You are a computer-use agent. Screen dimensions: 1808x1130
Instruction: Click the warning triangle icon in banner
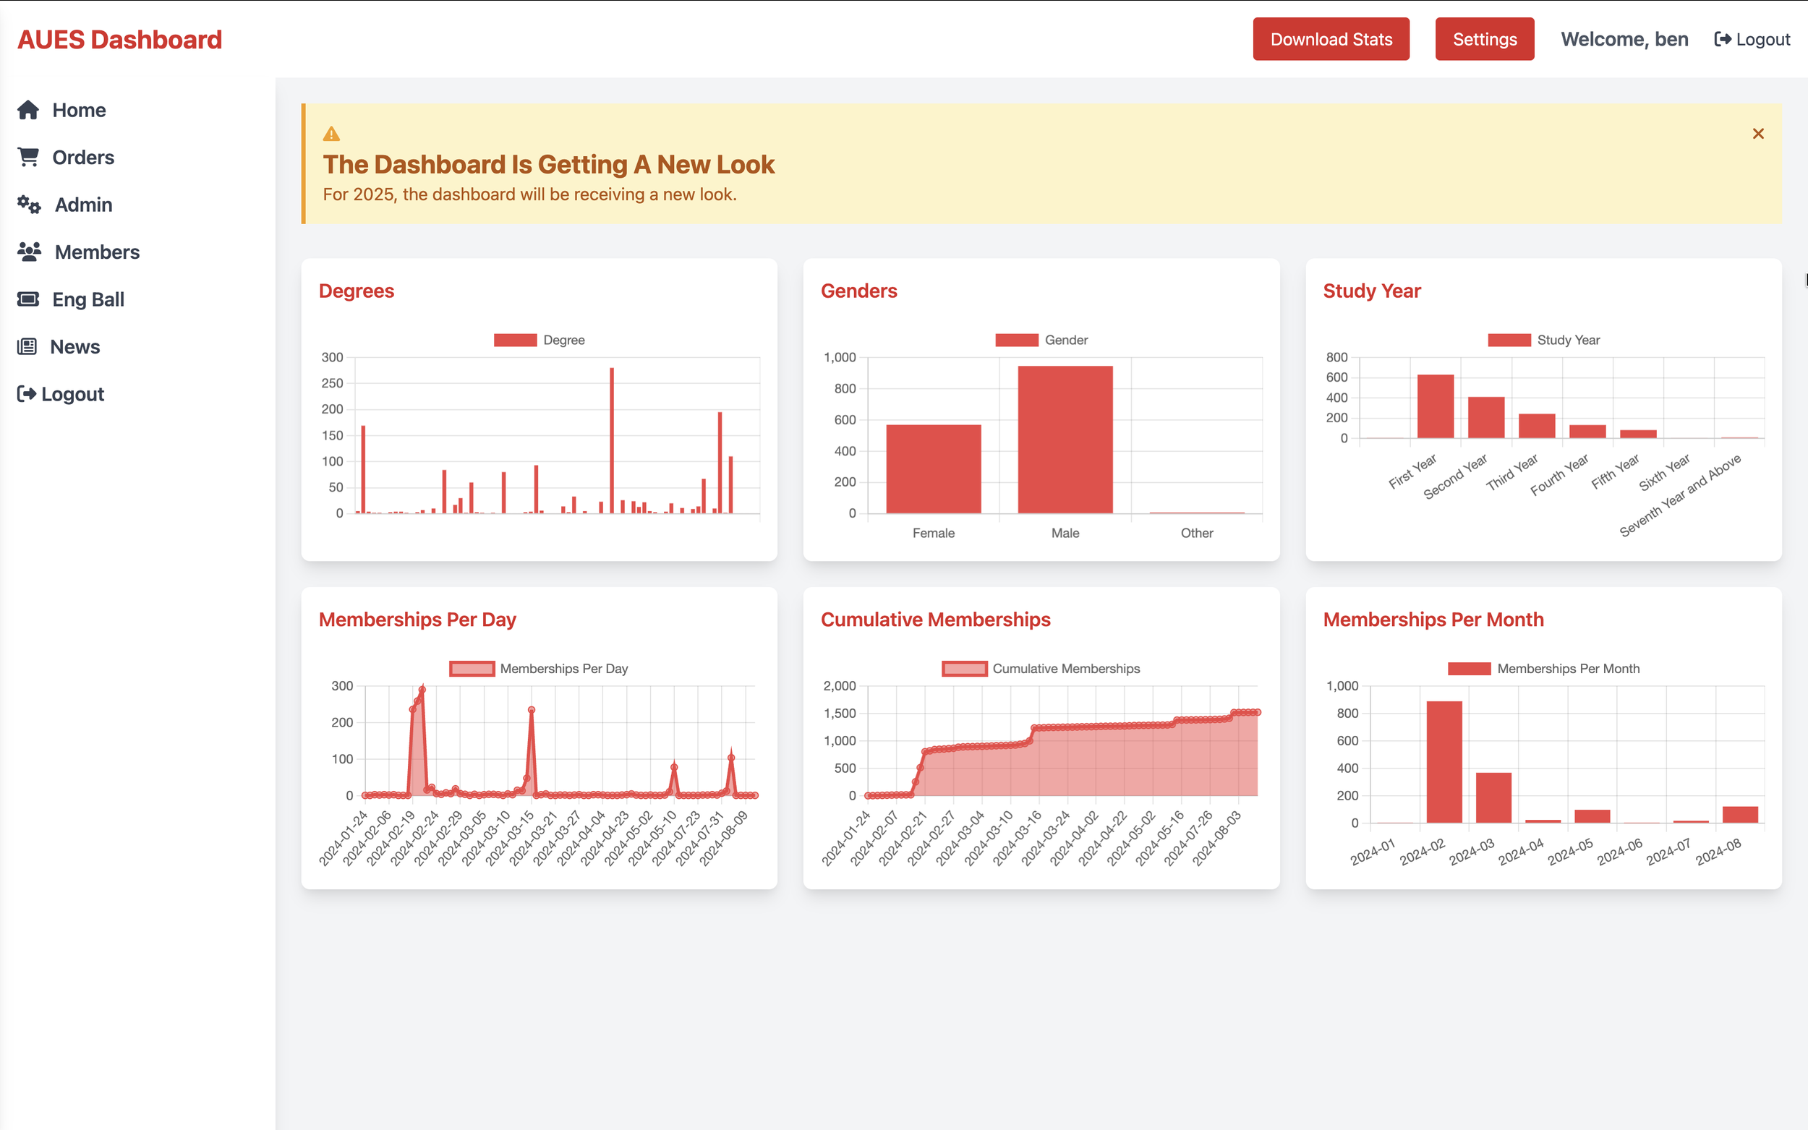[331, 134]
